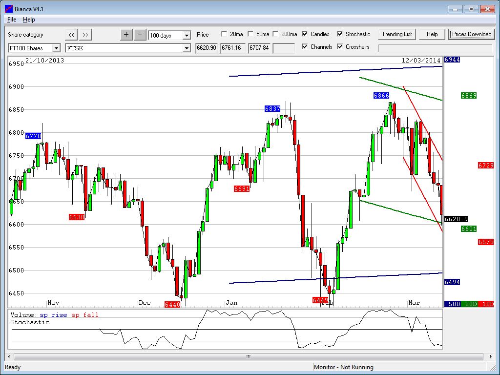
Task: Turn off the Crosshairs checkbox
Action: point(340,47)
